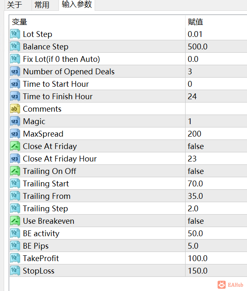Switch to the 关于 tab
Viewport: 247px width, 291px height.
[15, 5]
